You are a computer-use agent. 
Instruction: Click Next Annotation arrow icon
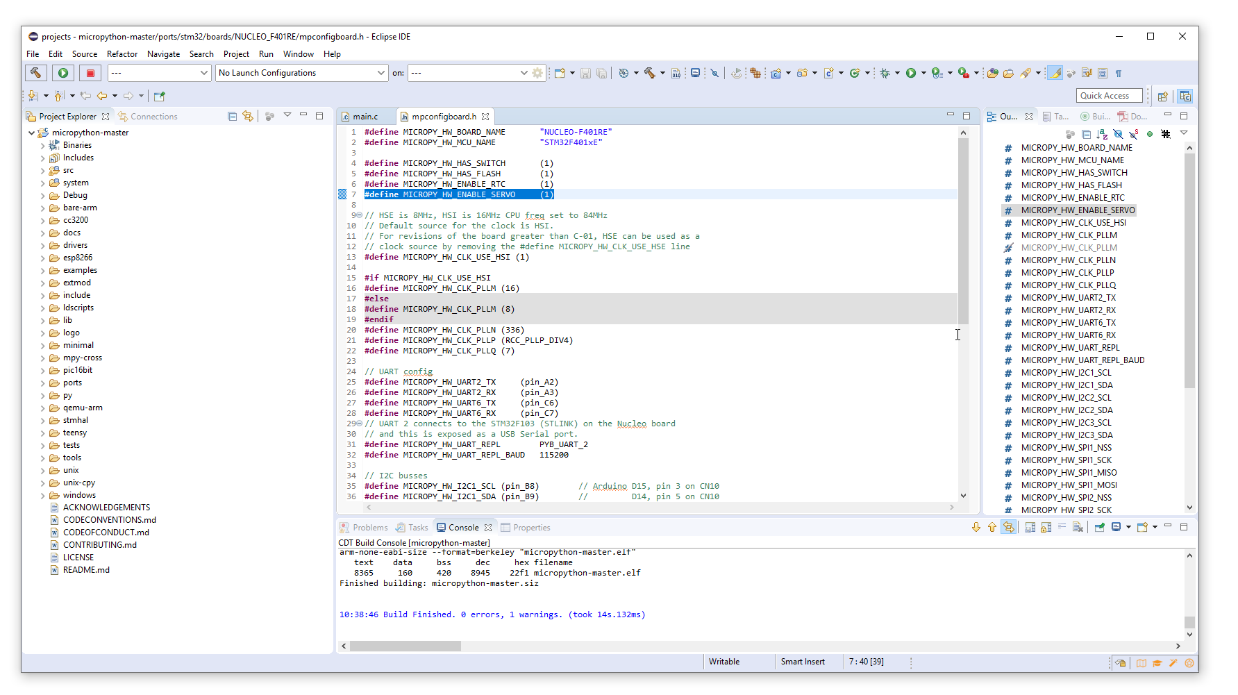pos(32,96)
